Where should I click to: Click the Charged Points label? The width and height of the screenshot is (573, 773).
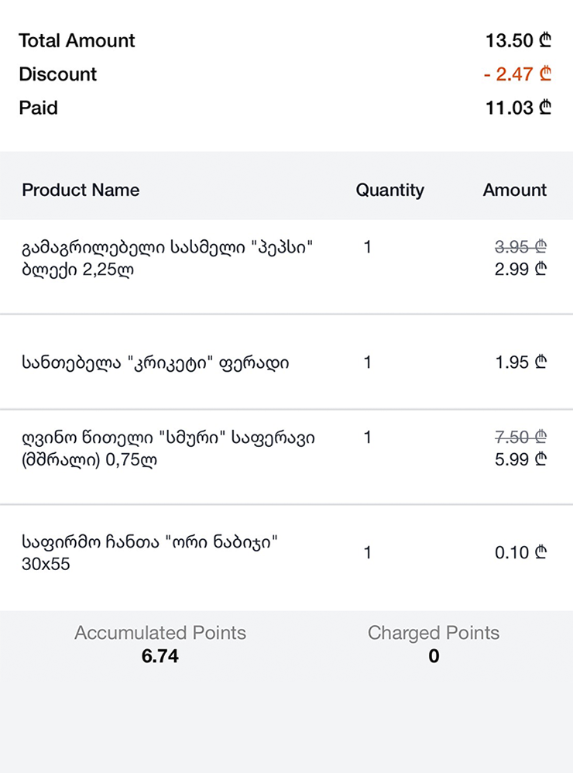click(x=434, y=633)
